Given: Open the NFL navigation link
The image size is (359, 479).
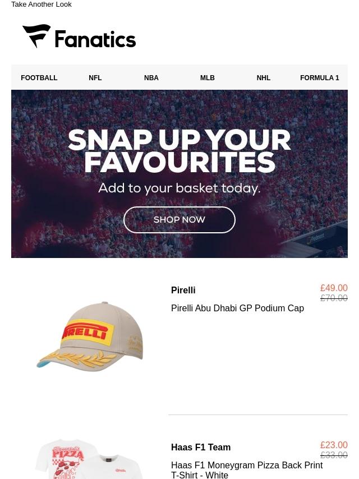Looking at the screenshot, I should pyautogui.click(x=95, y=78).
